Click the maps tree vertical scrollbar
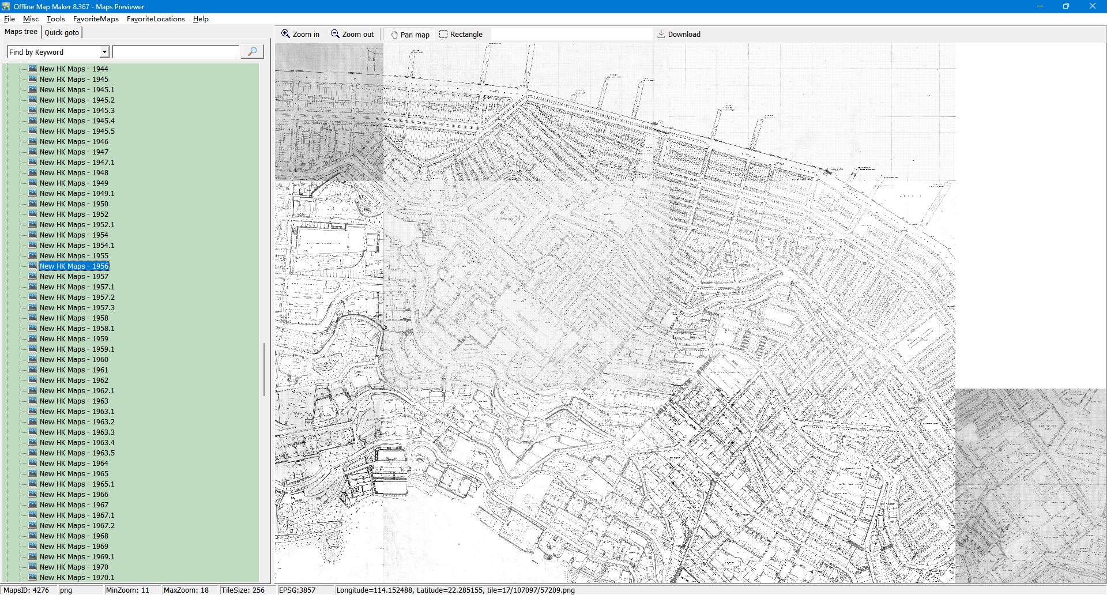The height and width of the screenshot is (595, 1107). tap(264, 369)
